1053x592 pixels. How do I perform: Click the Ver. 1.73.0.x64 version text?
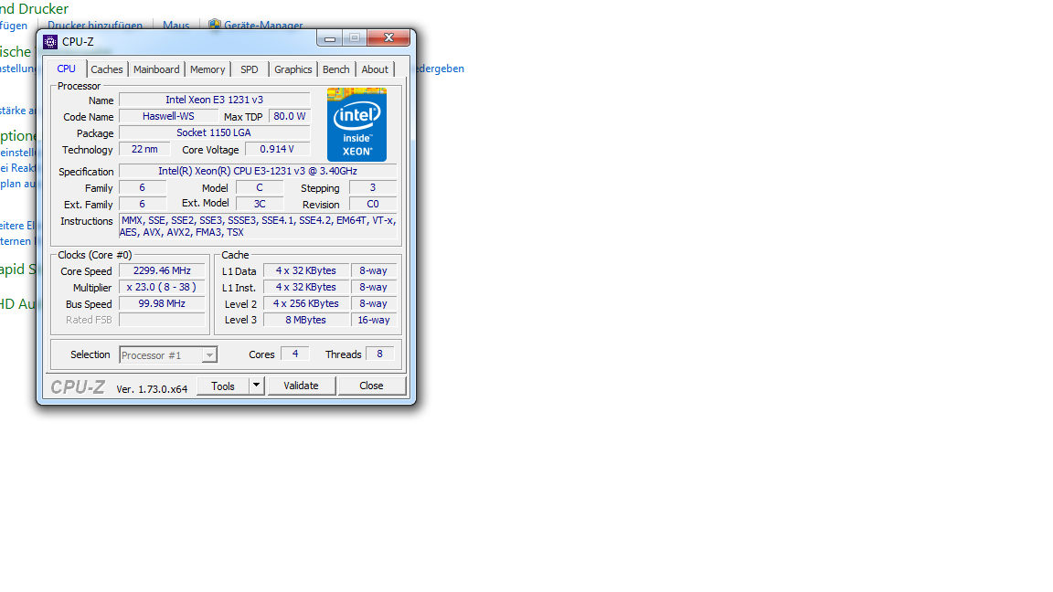(x=152, y=389)
